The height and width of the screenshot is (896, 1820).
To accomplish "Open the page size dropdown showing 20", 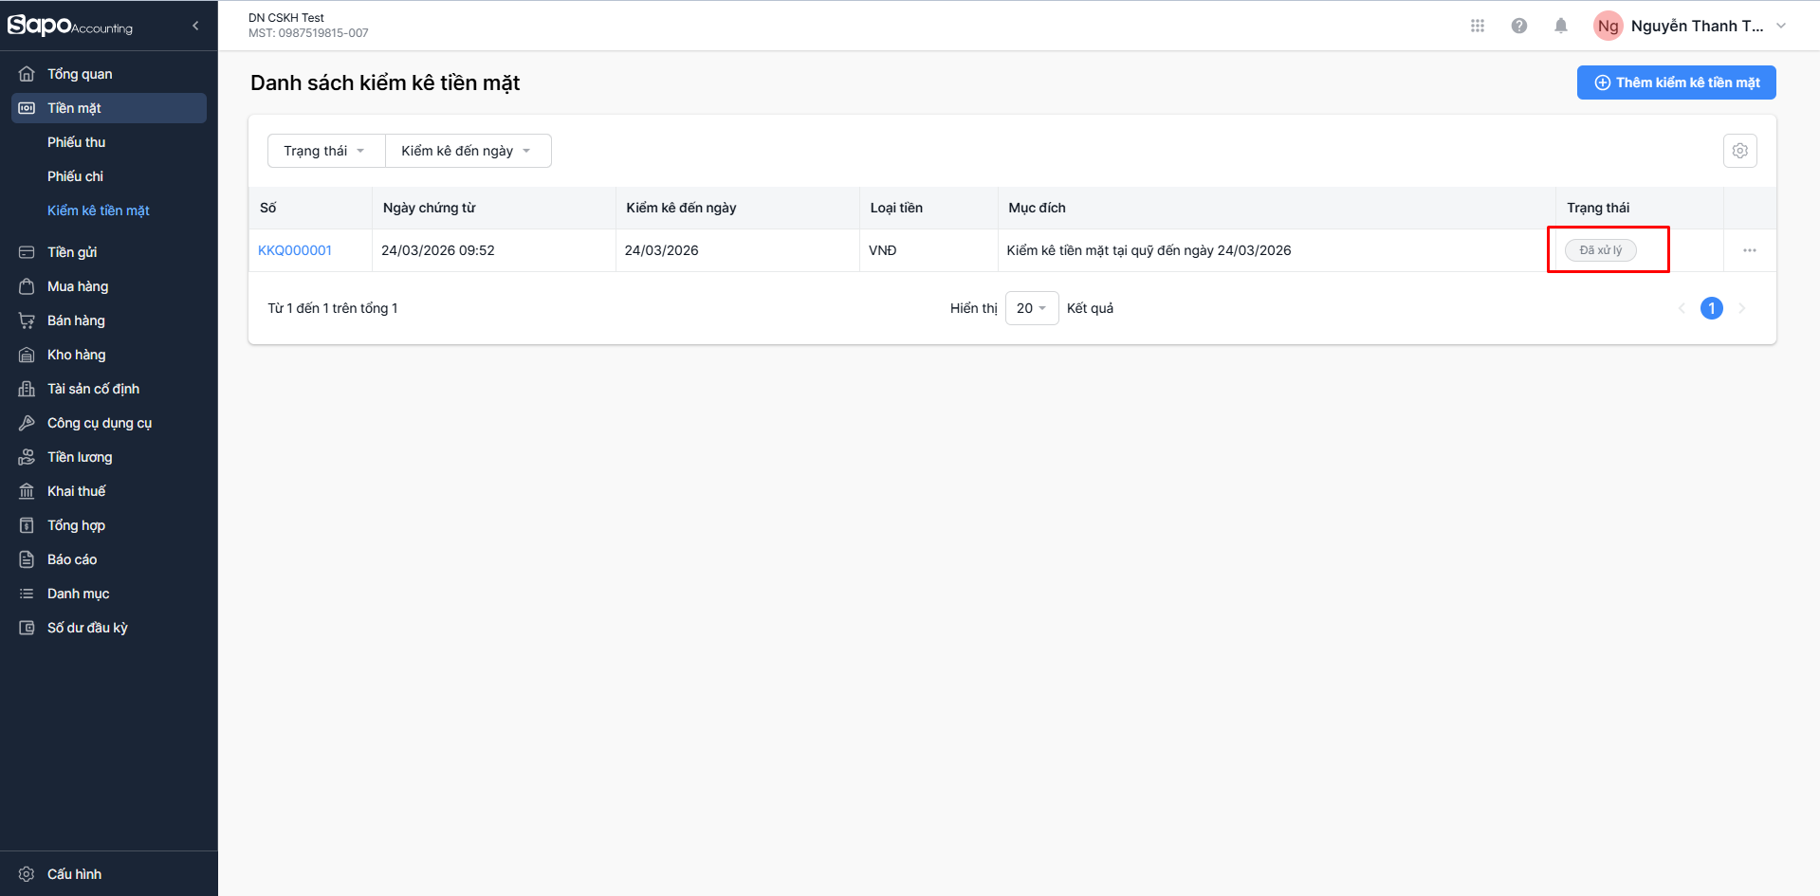I will (x=1031, y=308).
